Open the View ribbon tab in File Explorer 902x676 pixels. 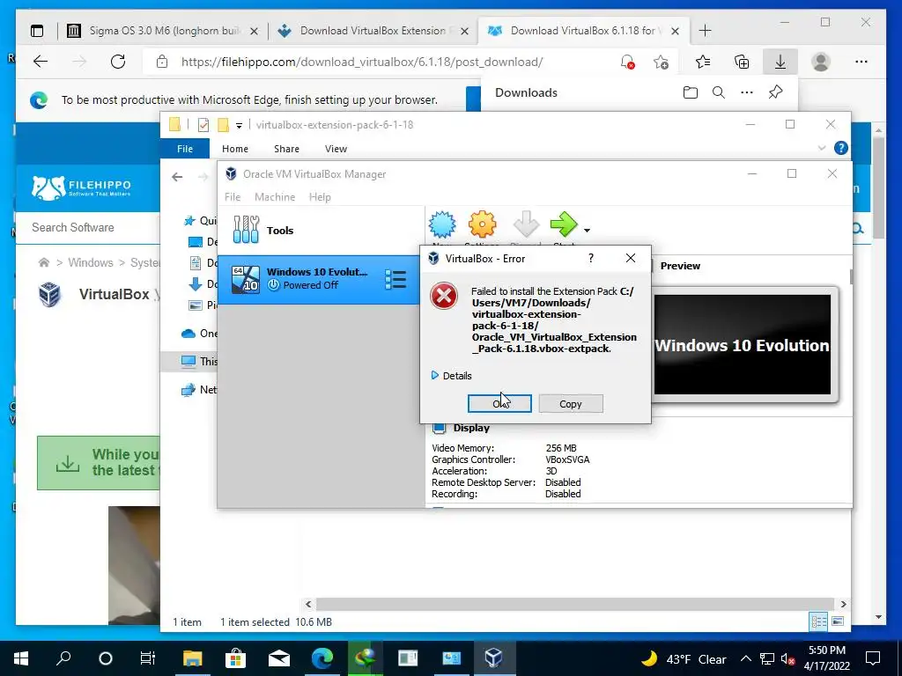[x=336, y=148]
